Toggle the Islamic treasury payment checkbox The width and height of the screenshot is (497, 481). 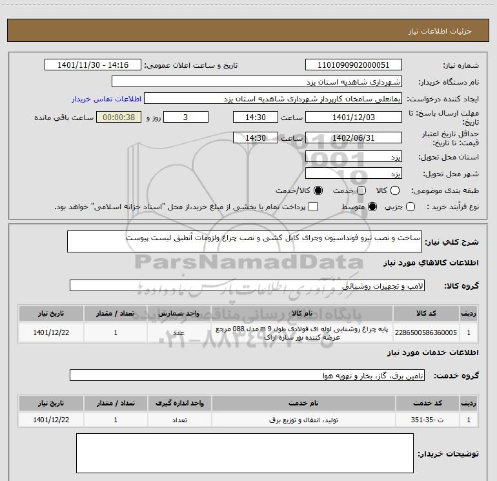313,207
